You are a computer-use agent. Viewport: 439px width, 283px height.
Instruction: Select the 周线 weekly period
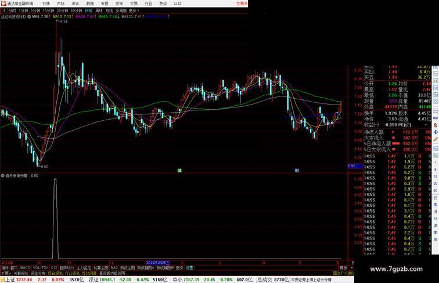pos(99,10)
